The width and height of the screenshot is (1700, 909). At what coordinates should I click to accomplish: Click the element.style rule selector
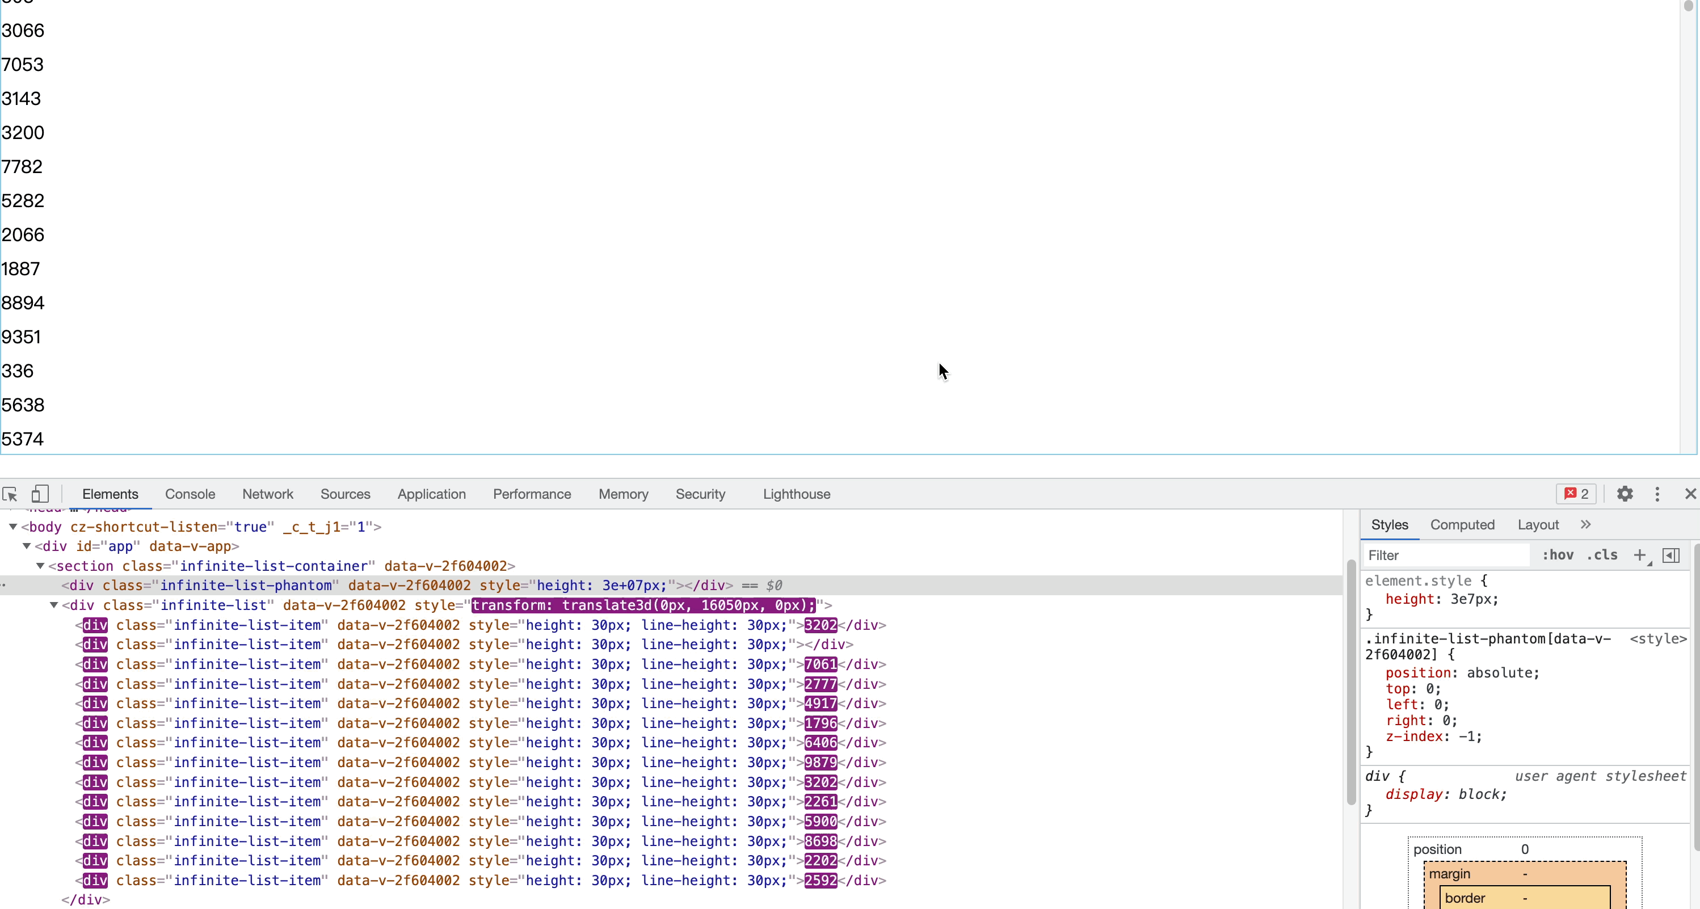1418,581
